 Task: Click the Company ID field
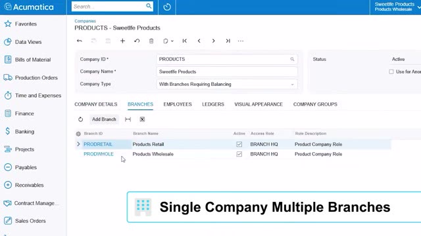pyautogui.click(x=226, y=59)
